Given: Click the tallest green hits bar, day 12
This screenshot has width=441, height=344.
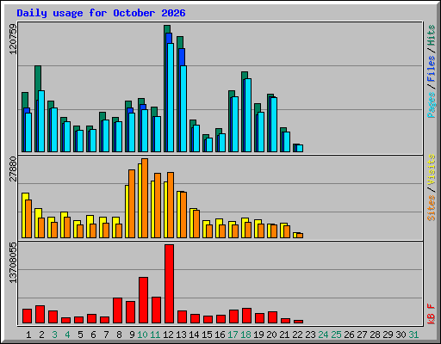Looking at the screenshot, I should 167,28.
